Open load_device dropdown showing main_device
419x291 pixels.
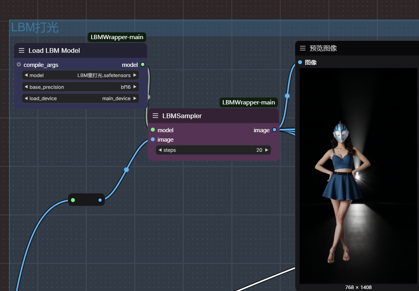[81, 98]
